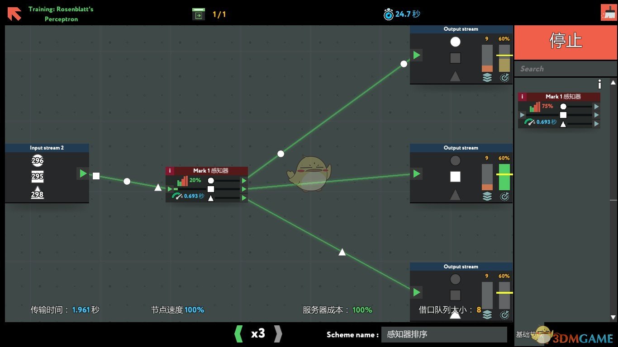Click the stopwatch timer icon
Image resolution: width=618 pixels, height=347 pixels.
pyautogui.click(x=388, y=14)
